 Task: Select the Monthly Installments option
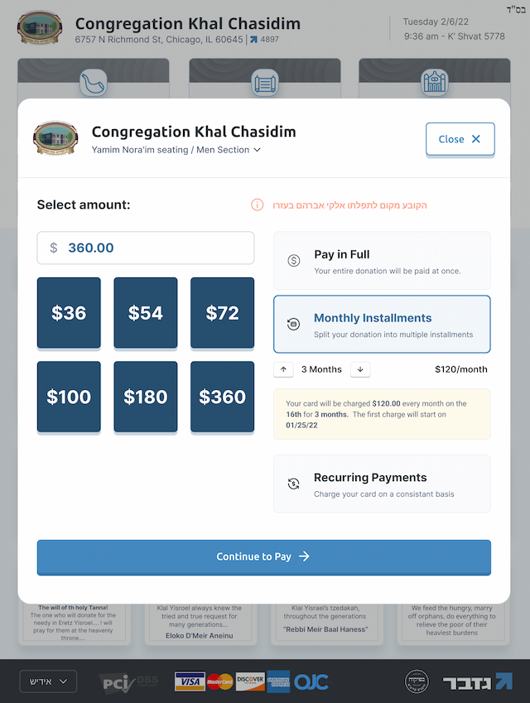382,324
